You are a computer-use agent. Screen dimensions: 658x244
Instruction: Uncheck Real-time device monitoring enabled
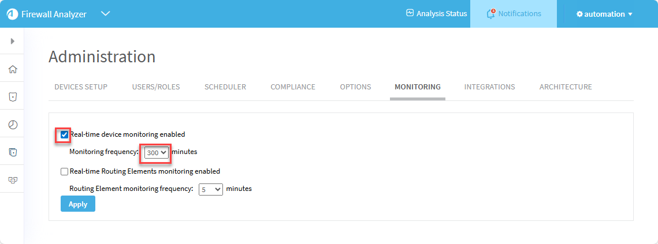(x=64, y=134)
